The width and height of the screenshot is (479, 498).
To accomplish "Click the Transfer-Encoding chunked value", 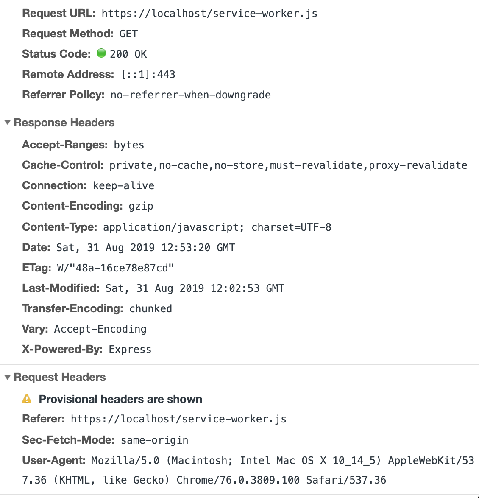I will (150, 309).
